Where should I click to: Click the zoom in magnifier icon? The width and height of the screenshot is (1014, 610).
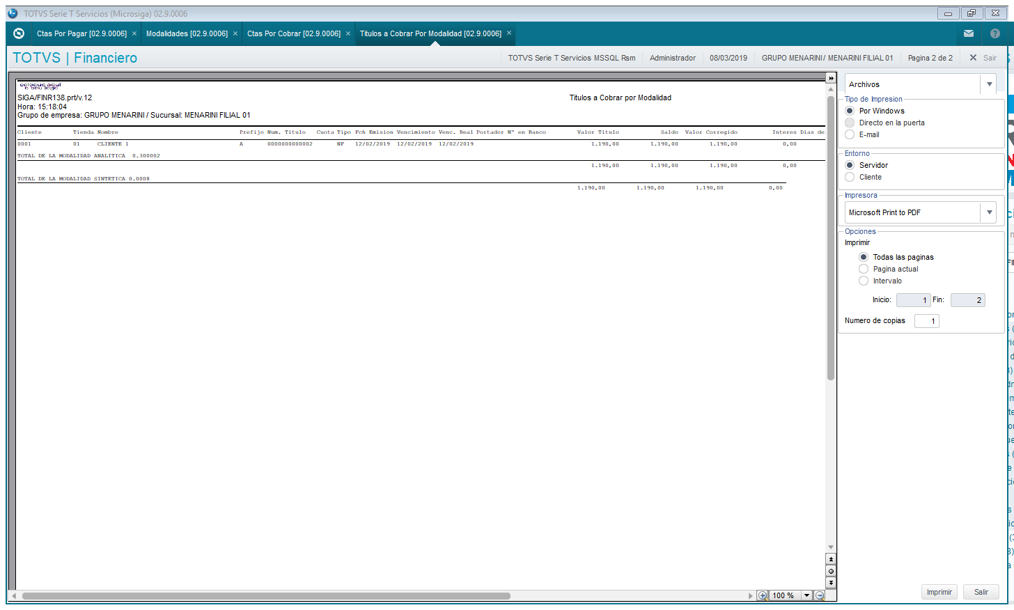click(x=763, y=595)
